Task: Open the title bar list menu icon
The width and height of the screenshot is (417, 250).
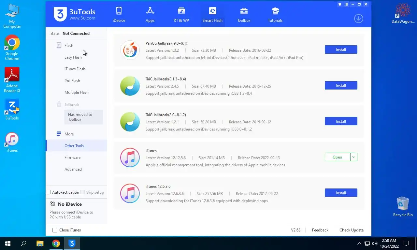Action: [x=346, y=4]
